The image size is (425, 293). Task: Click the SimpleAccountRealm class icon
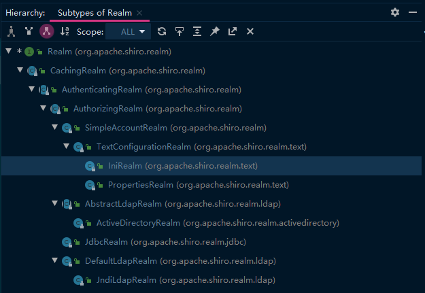pos(67,128)
